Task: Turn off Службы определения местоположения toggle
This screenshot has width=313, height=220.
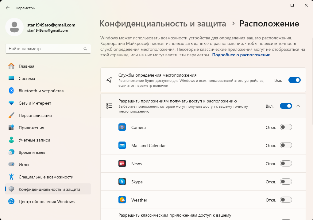Action: tap(295, 80)
